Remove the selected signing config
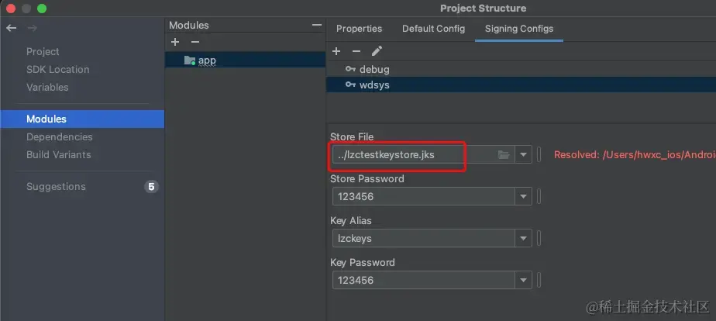The image size is (716, 321). click(x=356, y=51)
